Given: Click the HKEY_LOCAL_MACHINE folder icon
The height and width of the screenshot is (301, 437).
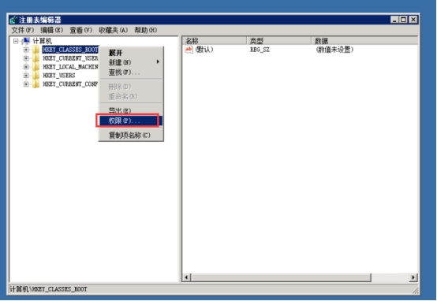Looking at the screenshot, I should (x=35, y=67).
